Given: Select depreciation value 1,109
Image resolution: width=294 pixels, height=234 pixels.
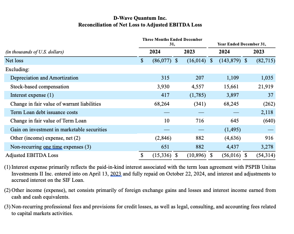Looking at the screenshot, I should point(233,78).
